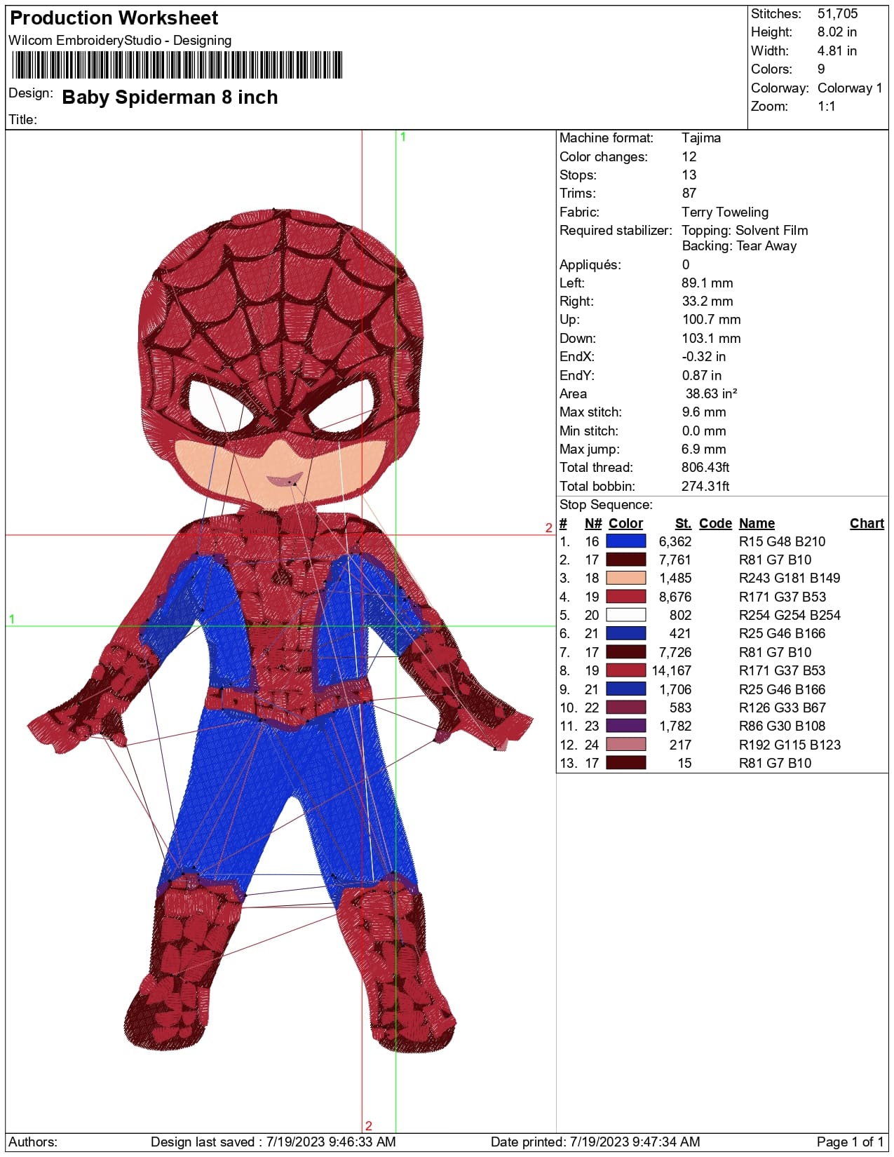Click the stitch count 6,362 in stop 1
Image resolution: width=894 pixels, height=1157 pixels.
(675, 541)
